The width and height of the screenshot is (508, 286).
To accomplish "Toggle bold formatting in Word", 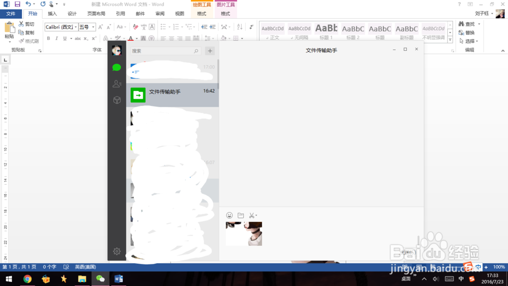I will click(48, 38).
